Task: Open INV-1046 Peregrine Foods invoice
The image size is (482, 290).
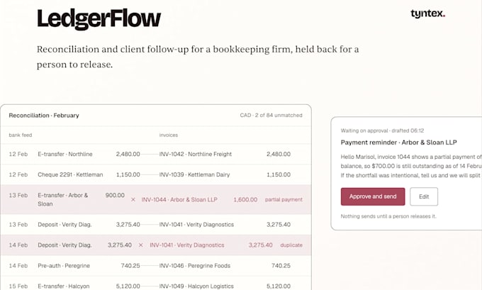Action: 195,266
